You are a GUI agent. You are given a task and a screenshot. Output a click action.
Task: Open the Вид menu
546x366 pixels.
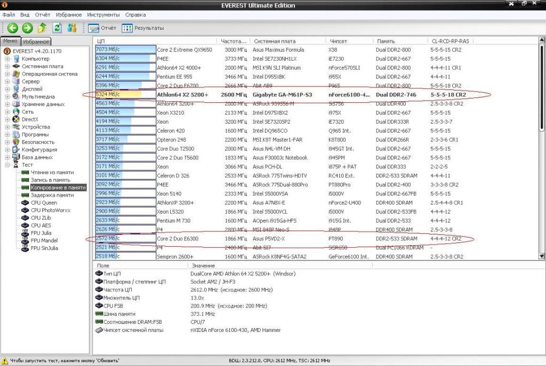coord(25,14)
